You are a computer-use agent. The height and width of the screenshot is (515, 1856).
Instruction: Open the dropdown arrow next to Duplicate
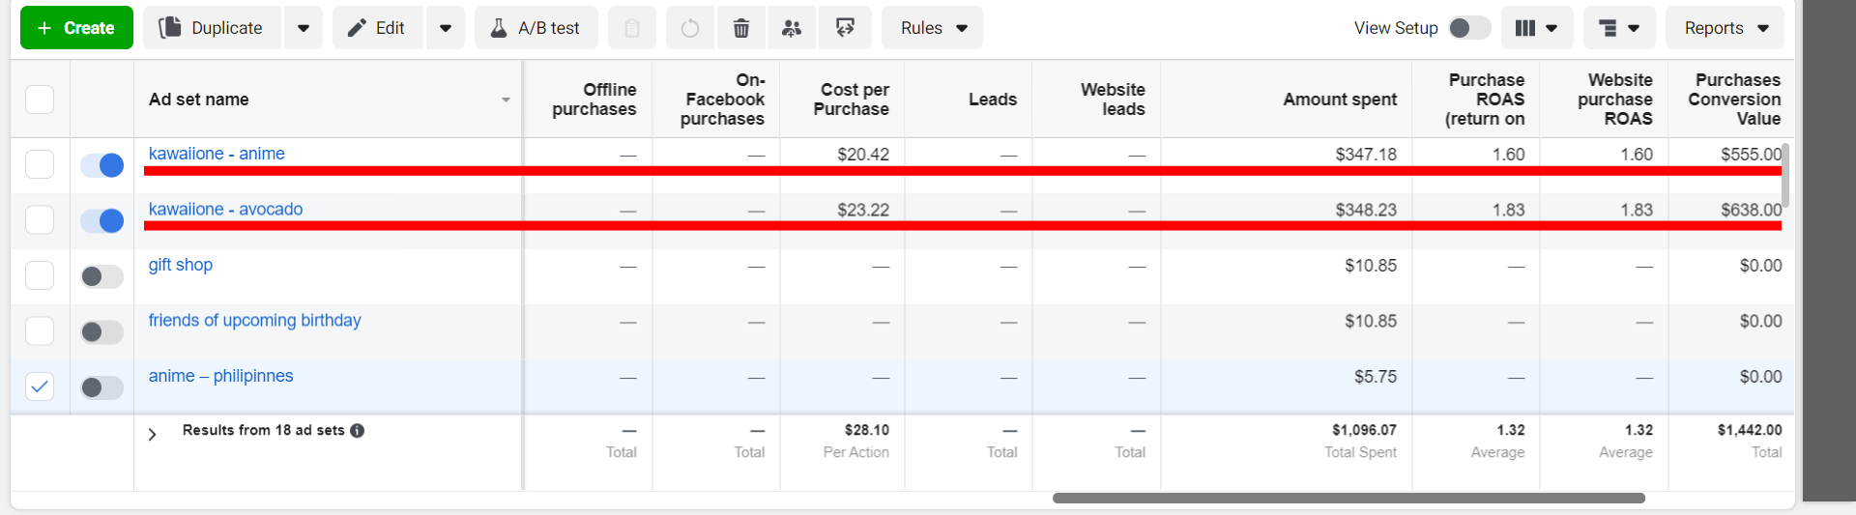[x=304, y=28]
